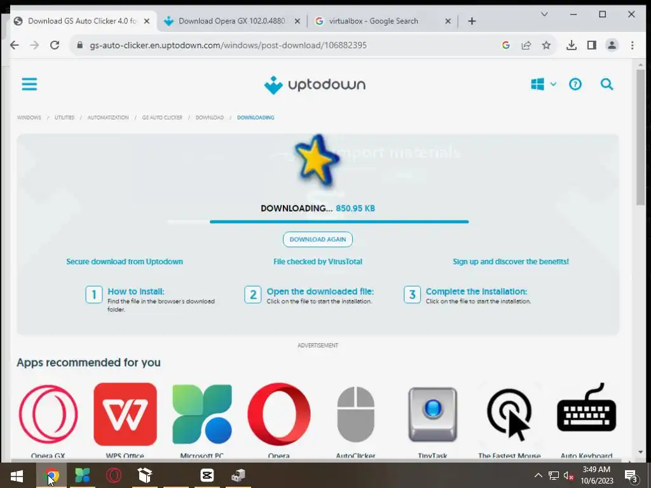Click the Google icon in address bar
The image size is (651, 488).
pos(505,45)
